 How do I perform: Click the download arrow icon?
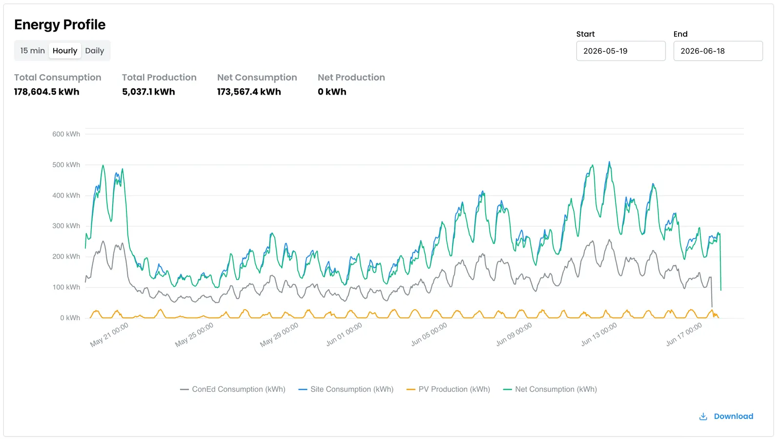click(703, 416)
